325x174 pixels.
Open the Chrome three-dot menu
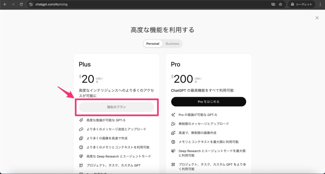click(321, 4)
